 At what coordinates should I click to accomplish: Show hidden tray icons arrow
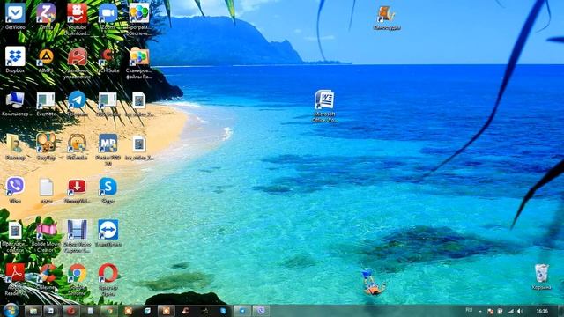tap(480, 311)
